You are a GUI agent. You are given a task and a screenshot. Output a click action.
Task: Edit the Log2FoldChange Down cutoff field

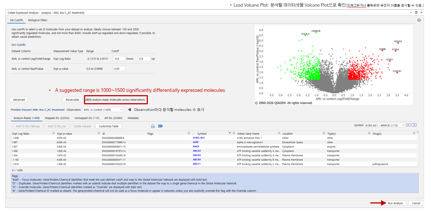(x=119, y=59)
